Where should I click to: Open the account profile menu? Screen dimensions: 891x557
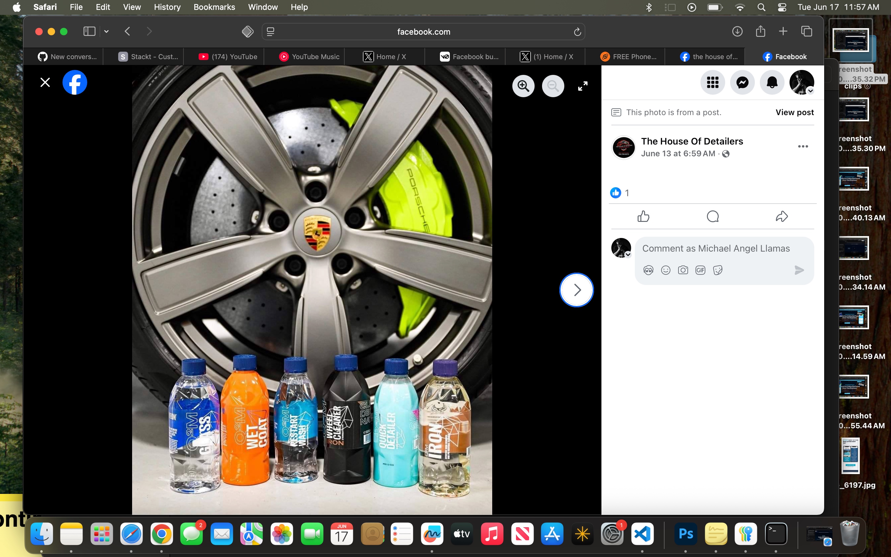[x=802, y=83]
